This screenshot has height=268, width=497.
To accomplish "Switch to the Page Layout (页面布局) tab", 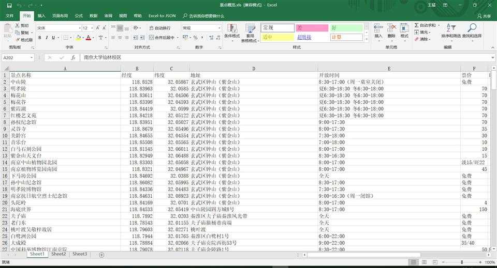I will [x=60, y=16].
